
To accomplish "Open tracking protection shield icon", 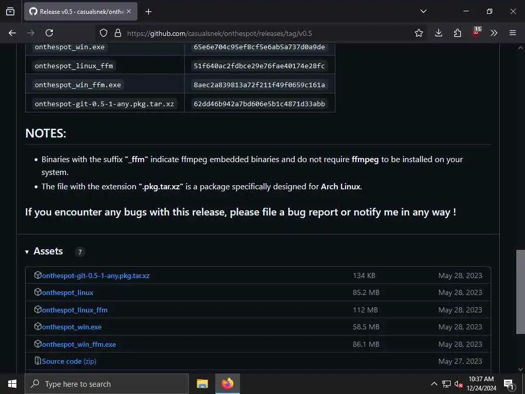I will (104, 33).
